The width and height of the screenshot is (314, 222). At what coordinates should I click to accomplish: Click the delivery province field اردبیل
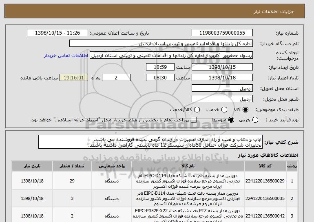coord(222,88)
